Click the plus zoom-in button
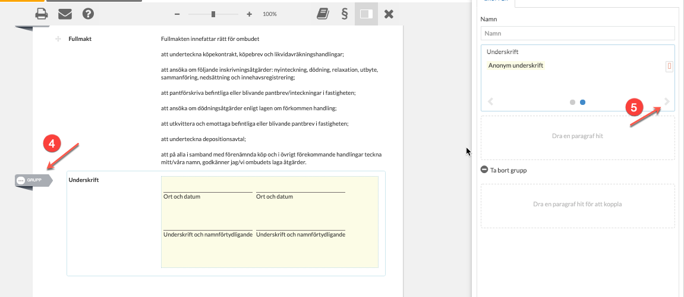The width and height of the screenshot is (684, 297). point(250,14)
